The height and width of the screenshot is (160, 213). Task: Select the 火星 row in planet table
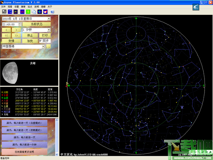tap(29, 101)
